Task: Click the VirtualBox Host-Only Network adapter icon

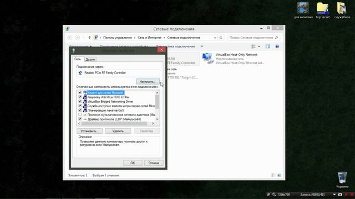Action: [207, 59]
